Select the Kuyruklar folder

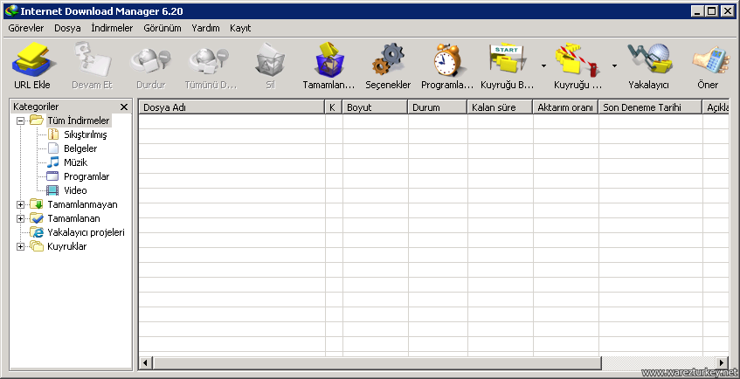[67, 246]
